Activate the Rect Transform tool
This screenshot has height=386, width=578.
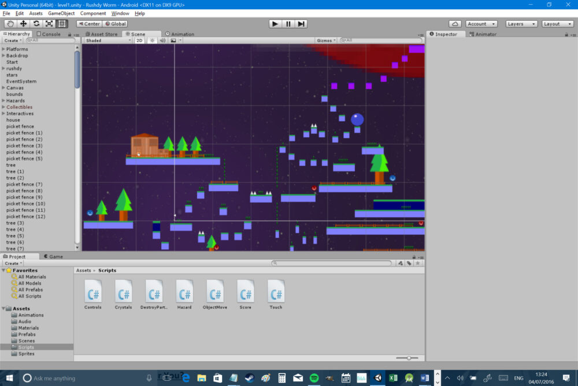point(62,24)
